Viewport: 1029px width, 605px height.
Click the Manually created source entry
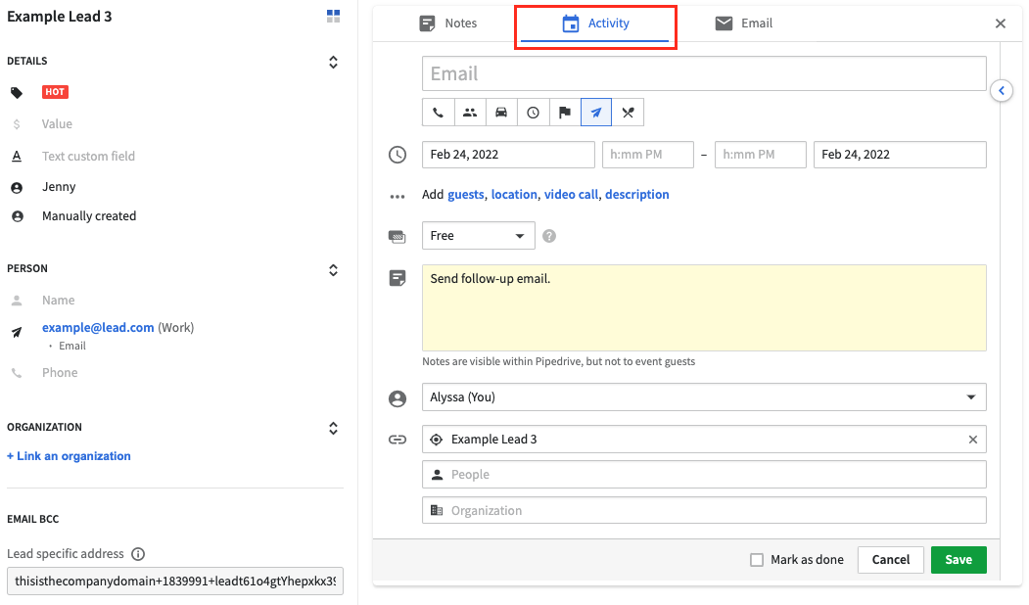click(x=89, y=216)
